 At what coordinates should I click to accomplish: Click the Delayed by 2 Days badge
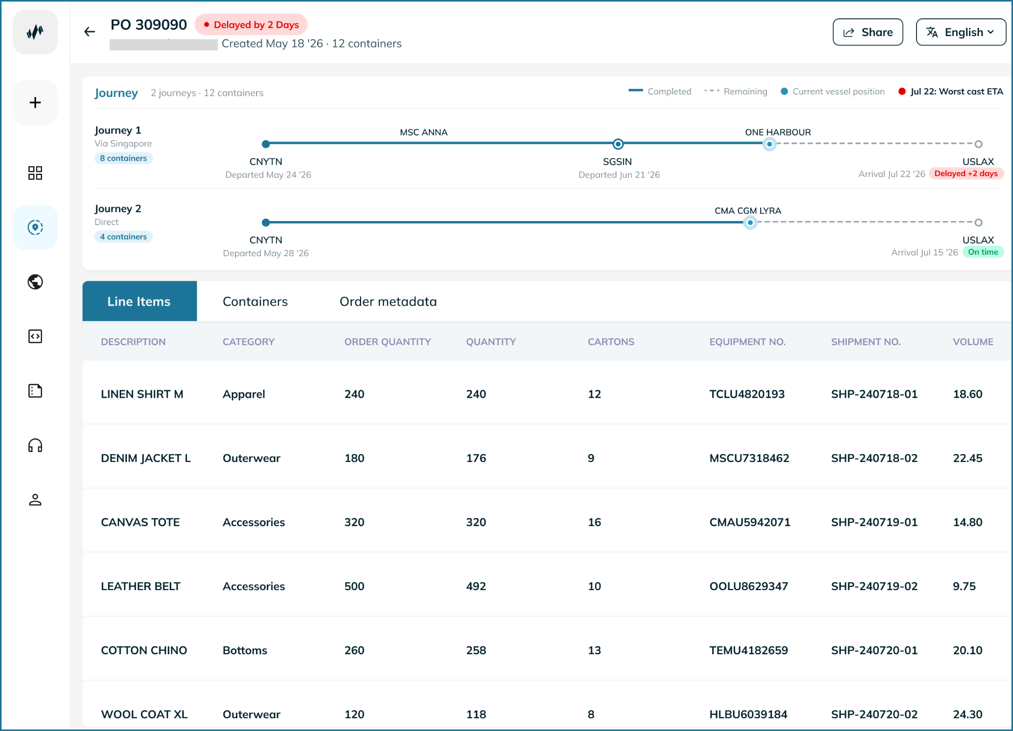click(x=251, y=25)
